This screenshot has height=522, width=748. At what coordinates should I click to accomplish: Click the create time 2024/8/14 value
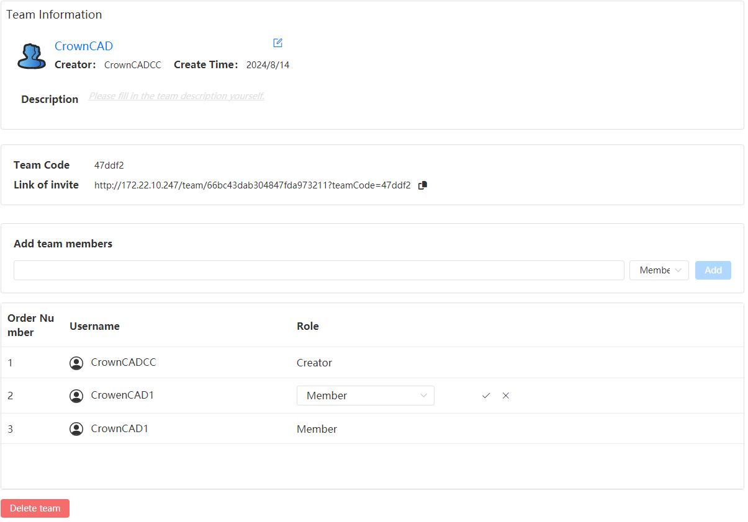[268, 65]
